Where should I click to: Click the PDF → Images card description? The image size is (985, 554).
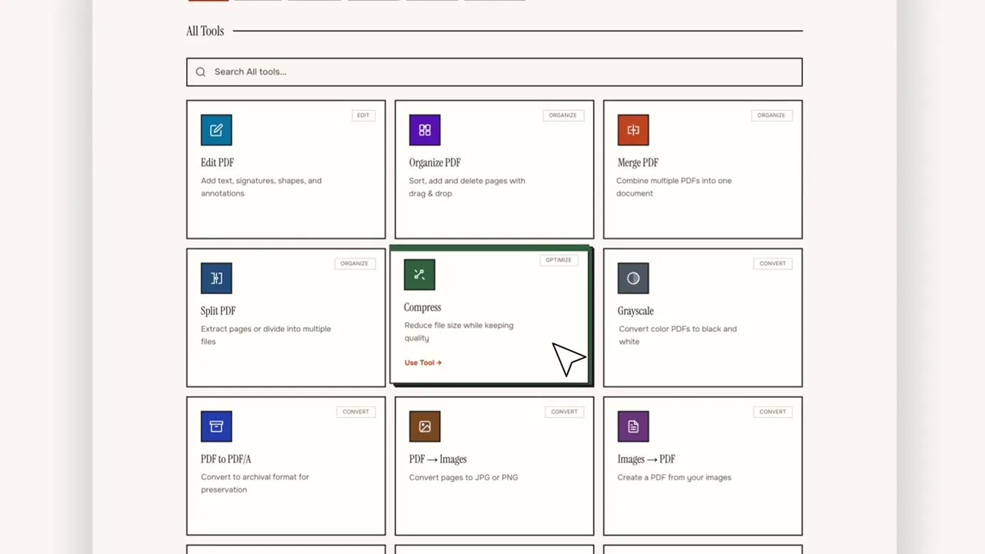(x=464, y=477)
